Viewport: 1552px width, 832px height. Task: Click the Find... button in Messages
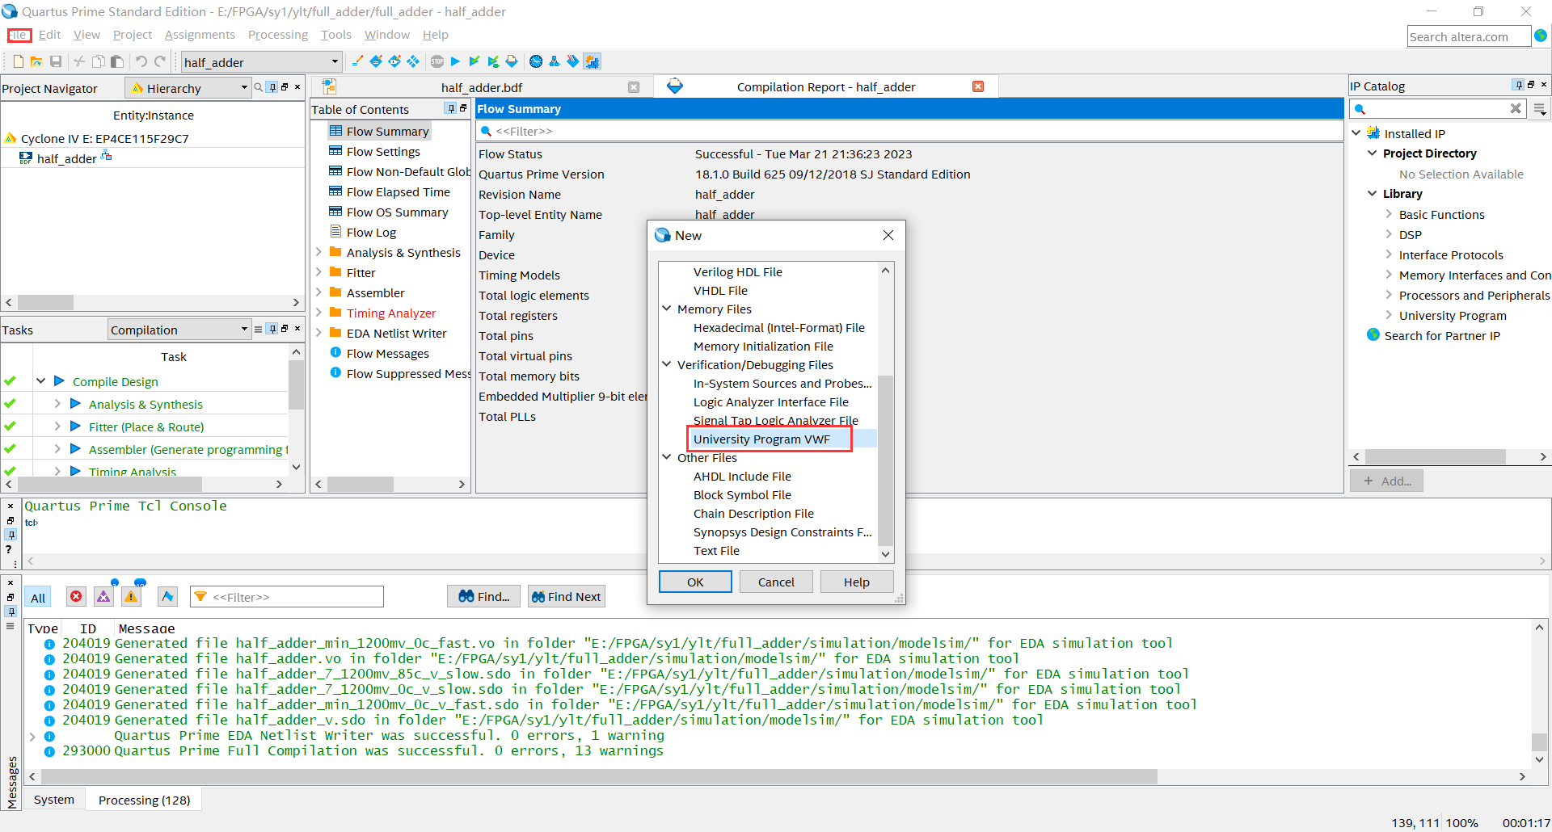click(483, 596)
